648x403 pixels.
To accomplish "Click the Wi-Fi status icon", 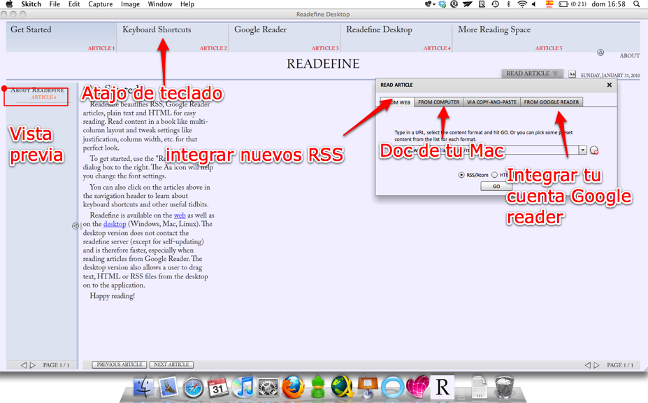I will 522,4.
